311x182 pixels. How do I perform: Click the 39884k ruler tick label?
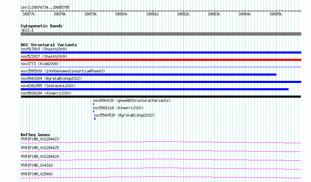point(245,14)
